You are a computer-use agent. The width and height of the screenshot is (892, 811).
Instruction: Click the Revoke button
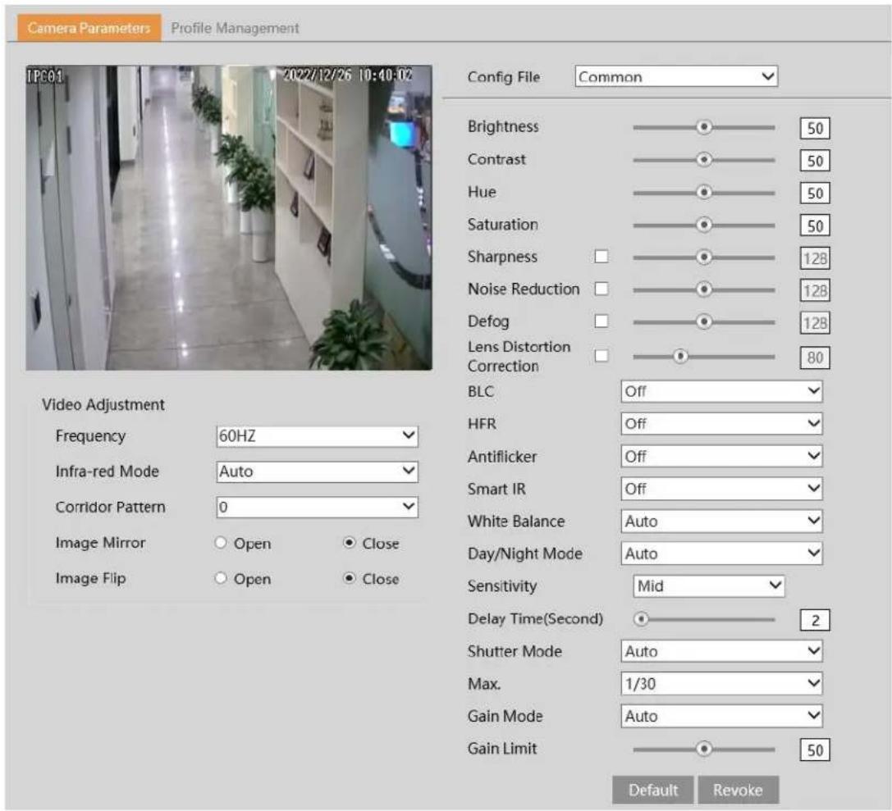(x=738, y=790)
